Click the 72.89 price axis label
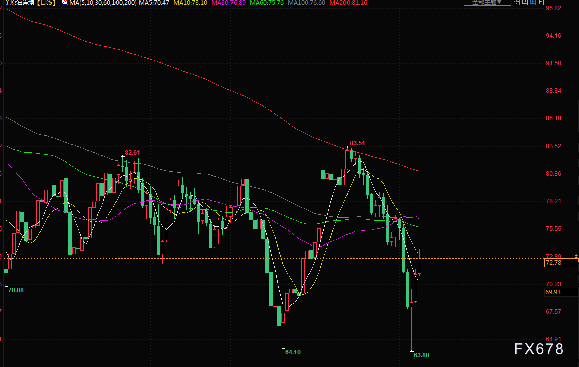579x367 pixels. [553, 256]
